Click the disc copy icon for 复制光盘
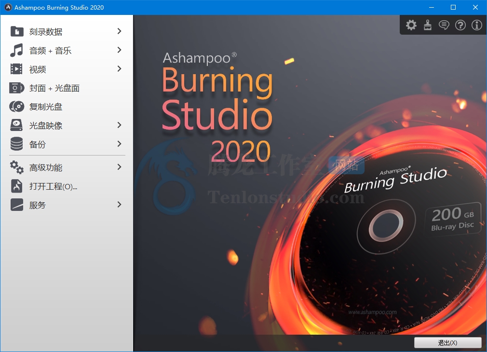The height and width of the screenshot is (352, 487). pos(17,106)
